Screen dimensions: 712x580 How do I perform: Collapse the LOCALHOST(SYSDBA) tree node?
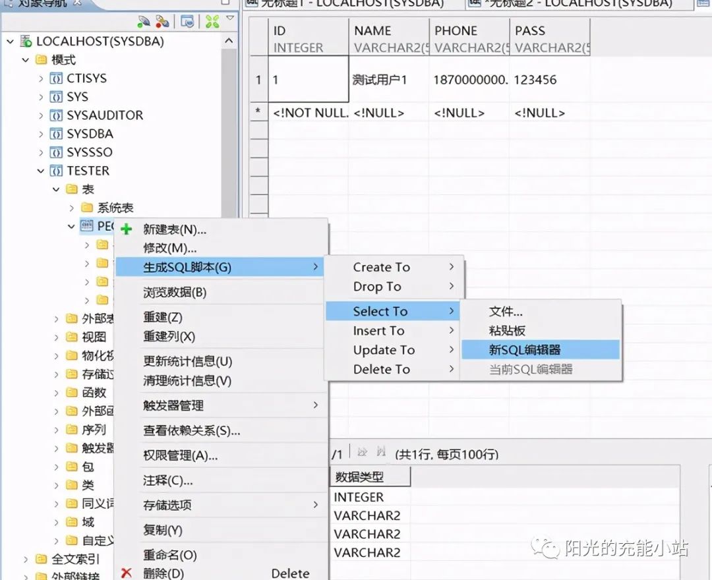coord(10,42)
